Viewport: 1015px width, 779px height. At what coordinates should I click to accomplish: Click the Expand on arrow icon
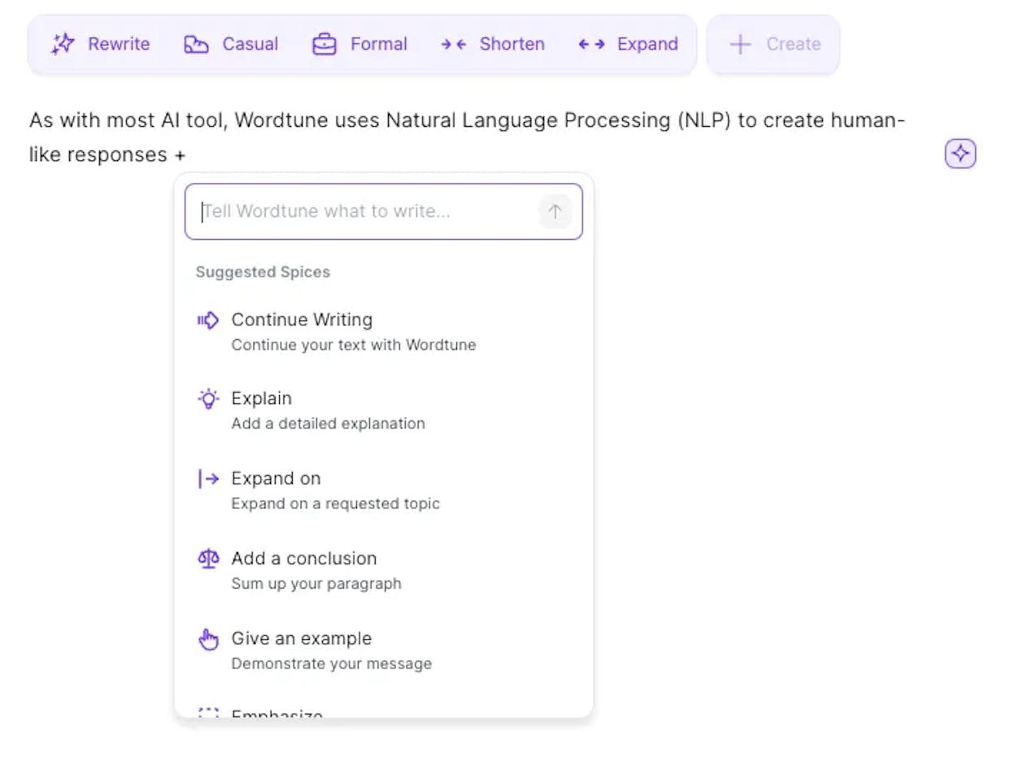pos(208,479)
